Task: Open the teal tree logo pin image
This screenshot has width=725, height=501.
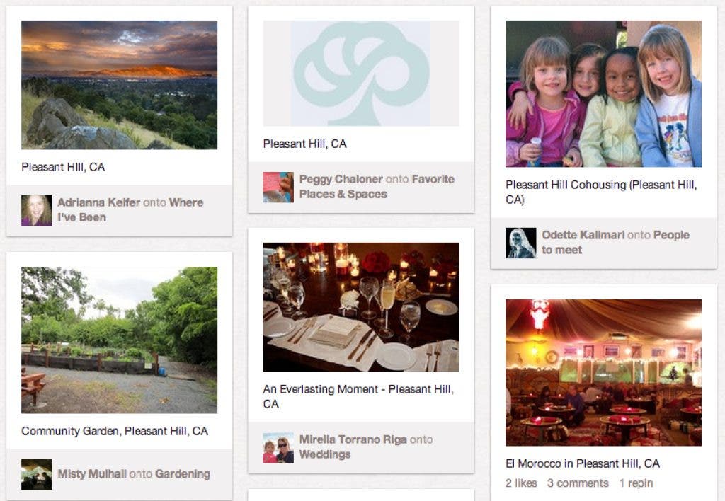Action: (x=361, y=73)
